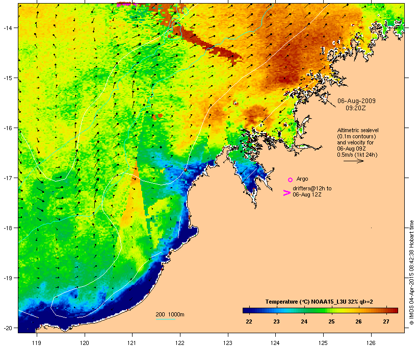Click the longitude label 125
418x347 pixels.
[x=323, y=343]
